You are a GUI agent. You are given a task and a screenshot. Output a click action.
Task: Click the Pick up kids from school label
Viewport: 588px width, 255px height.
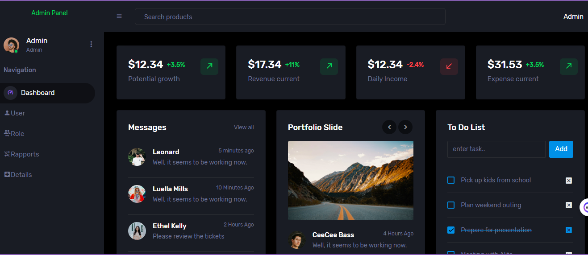coord(496,180)
